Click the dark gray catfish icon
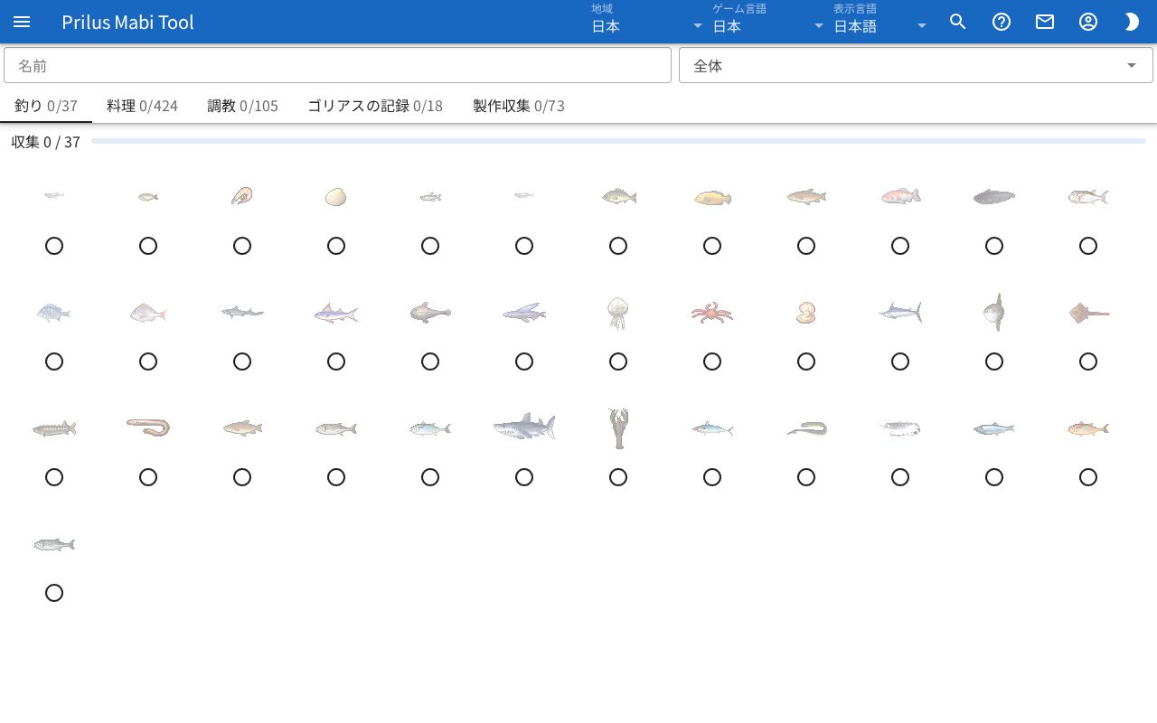 994,196
